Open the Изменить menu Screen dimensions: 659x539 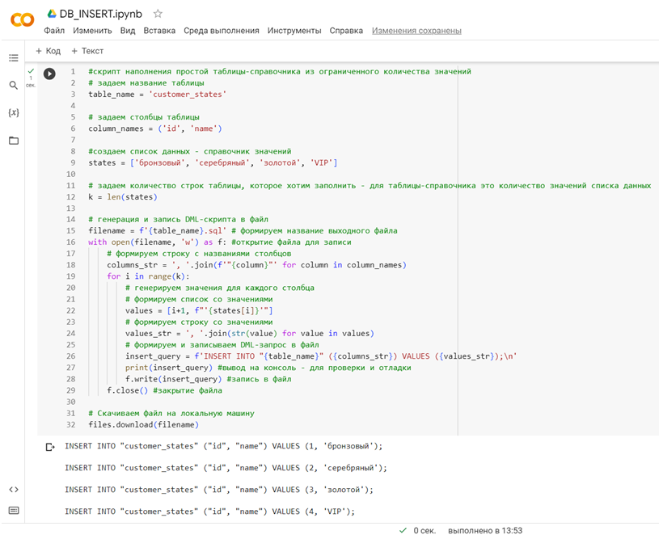coord(92,31)
